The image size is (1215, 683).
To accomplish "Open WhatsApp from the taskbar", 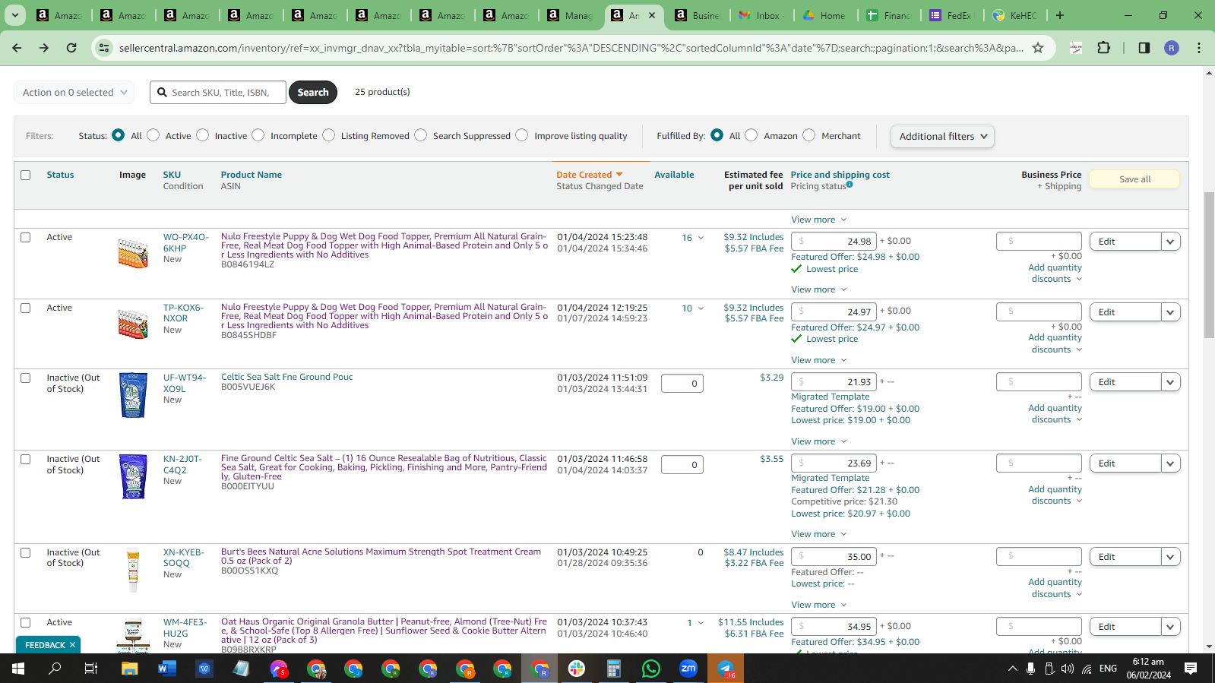I will (x=651, y=669).
